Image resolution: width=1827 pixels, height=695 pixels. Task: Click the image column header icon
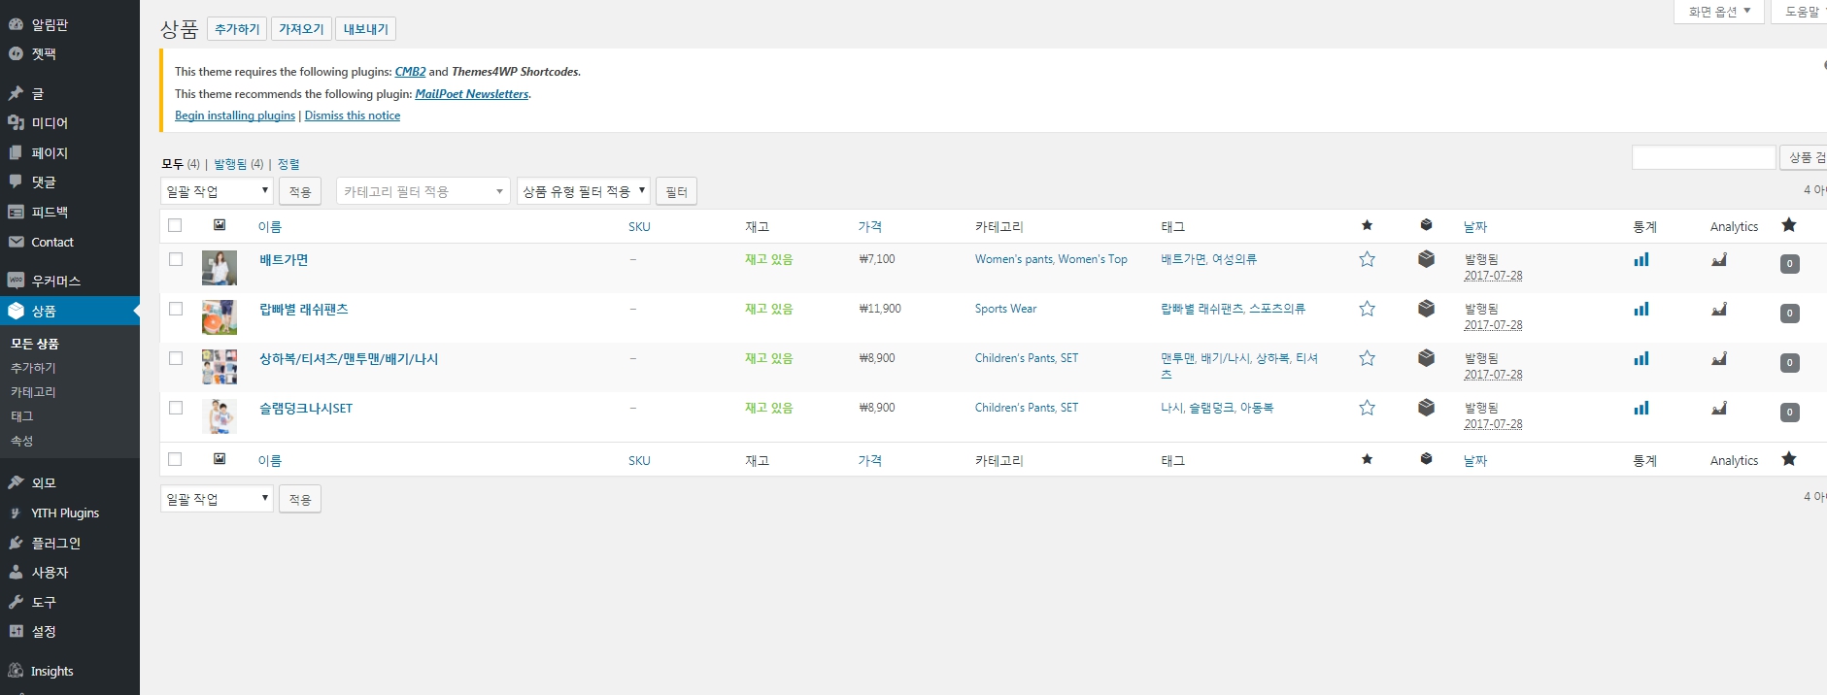(x=220, y=225)
